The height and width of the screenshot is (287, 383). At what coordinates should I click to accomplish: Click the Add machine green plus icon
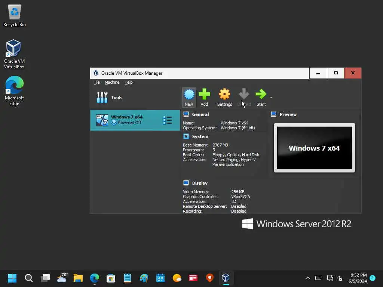pyautogui.click(x=204, y=94)
